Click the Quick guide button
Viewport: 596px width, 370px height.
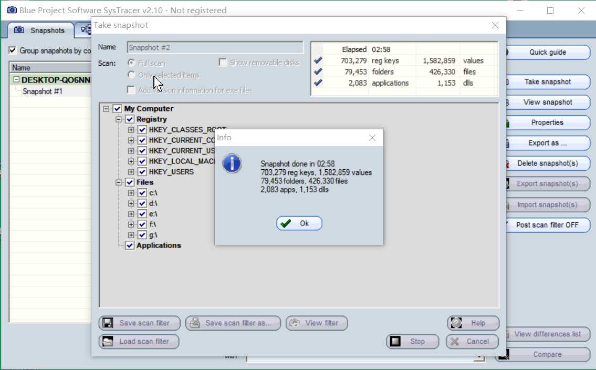[x=547, y=52]
